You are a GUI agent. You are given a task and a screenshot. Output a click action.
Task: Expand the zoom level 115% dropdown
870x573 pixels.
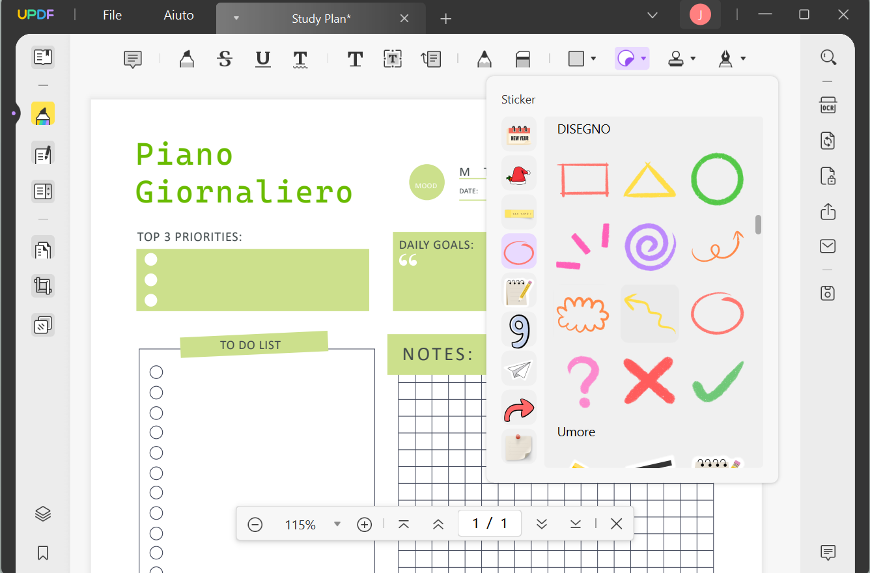(337, 524)
